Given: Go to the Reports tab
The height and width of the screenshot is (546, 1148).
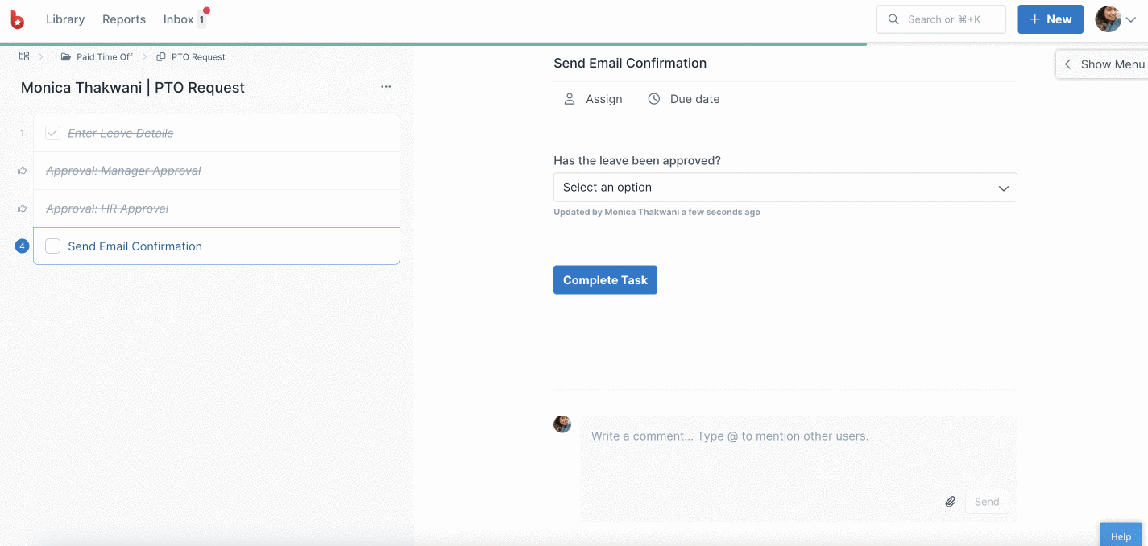Looking at the screenshot, I should (124, 19).
